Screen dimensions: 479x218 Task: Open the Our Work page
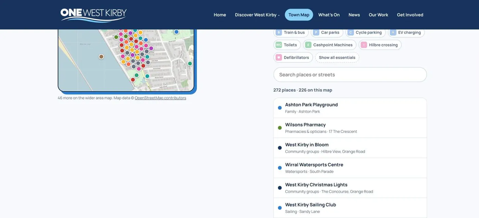(378, 15)
